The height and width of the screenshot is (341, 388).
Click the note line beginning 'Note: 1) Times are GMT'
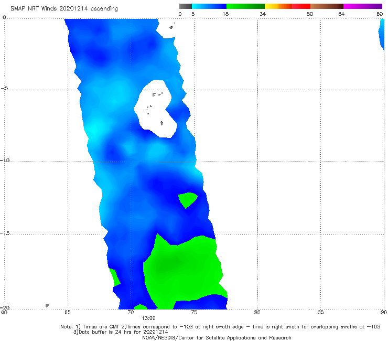220,327
